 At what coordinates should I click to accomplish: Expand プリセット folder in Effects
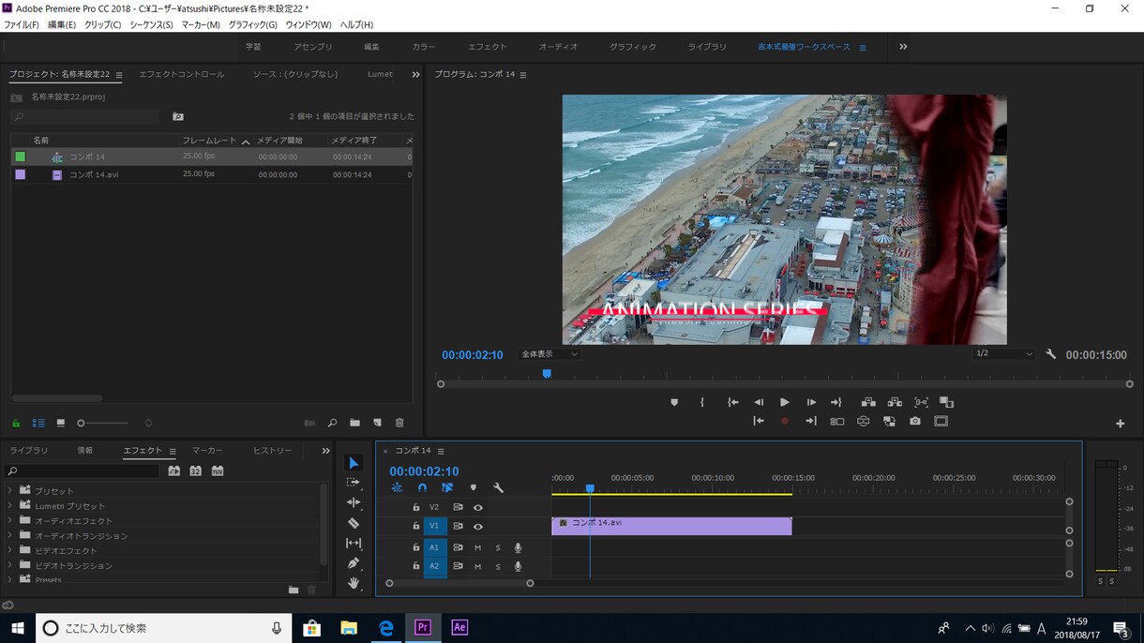tap(10, 490)
